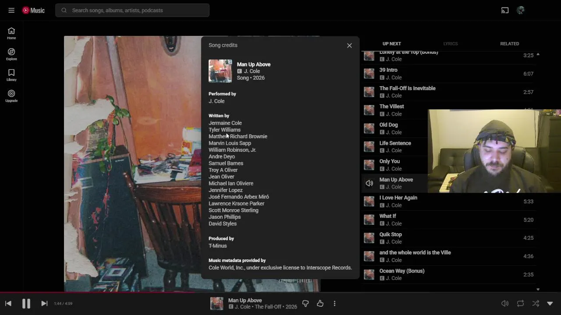The image size is (561, 315).
Task: Collapse the player page with down arrow
Action: point(550,303)
